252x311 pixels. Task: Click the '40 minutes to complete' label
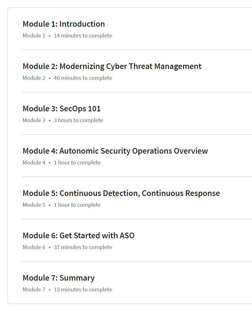coord(83,78)
